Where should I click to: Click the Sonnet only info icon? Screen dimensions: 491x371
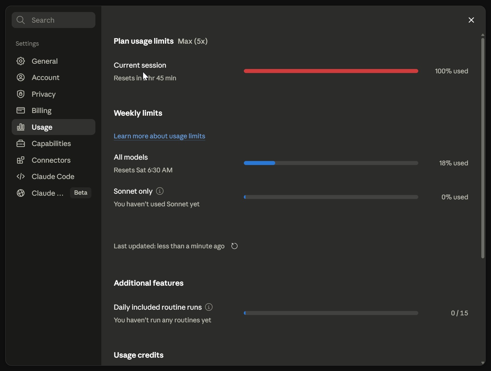tap(160, 191)
